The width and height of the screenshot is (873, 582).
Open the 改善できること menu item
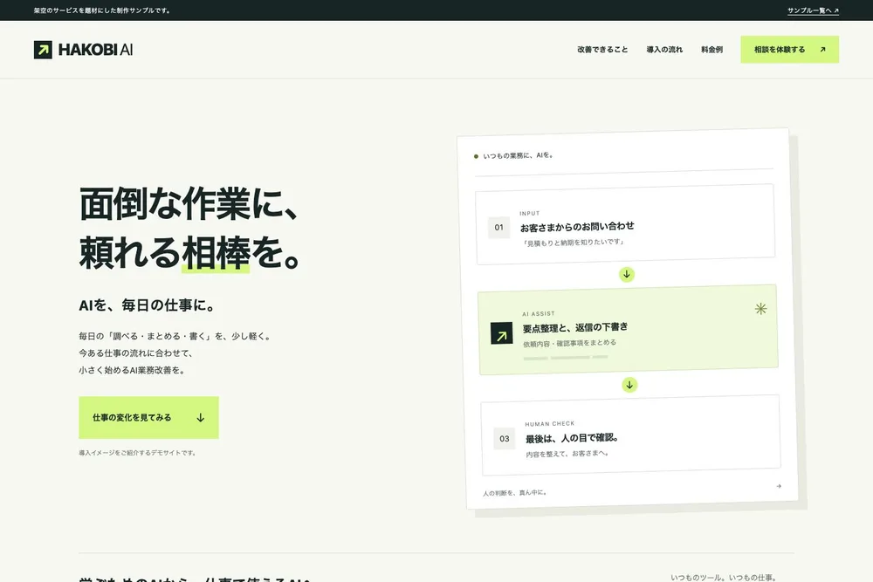[602, 50]
